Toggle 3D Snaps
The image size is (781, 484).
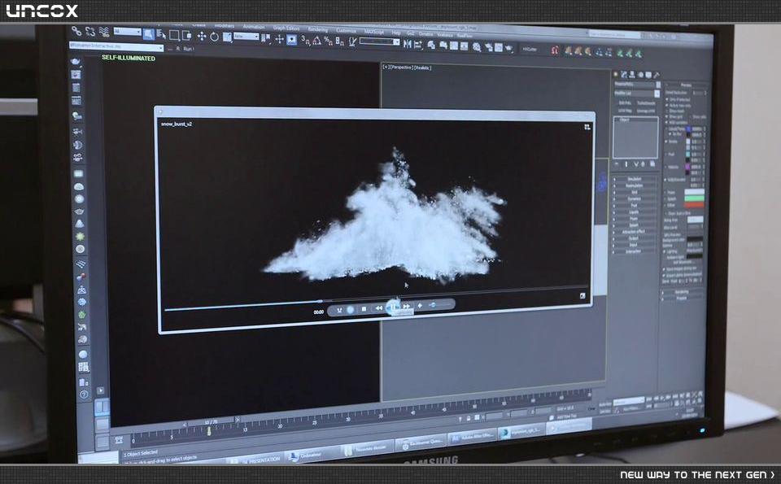pyautogui.click(x=306, y=41)
